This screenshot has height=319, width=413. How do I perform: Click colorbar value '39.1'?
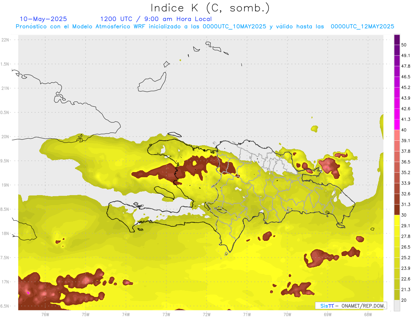pos(406,140)
